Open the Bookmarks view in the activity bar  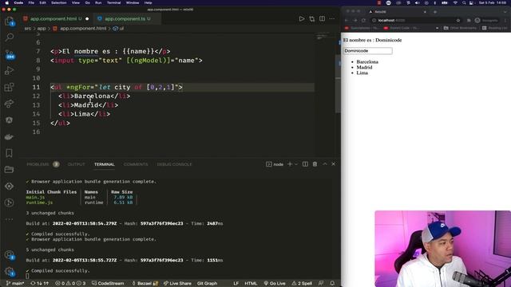(10, 153)
